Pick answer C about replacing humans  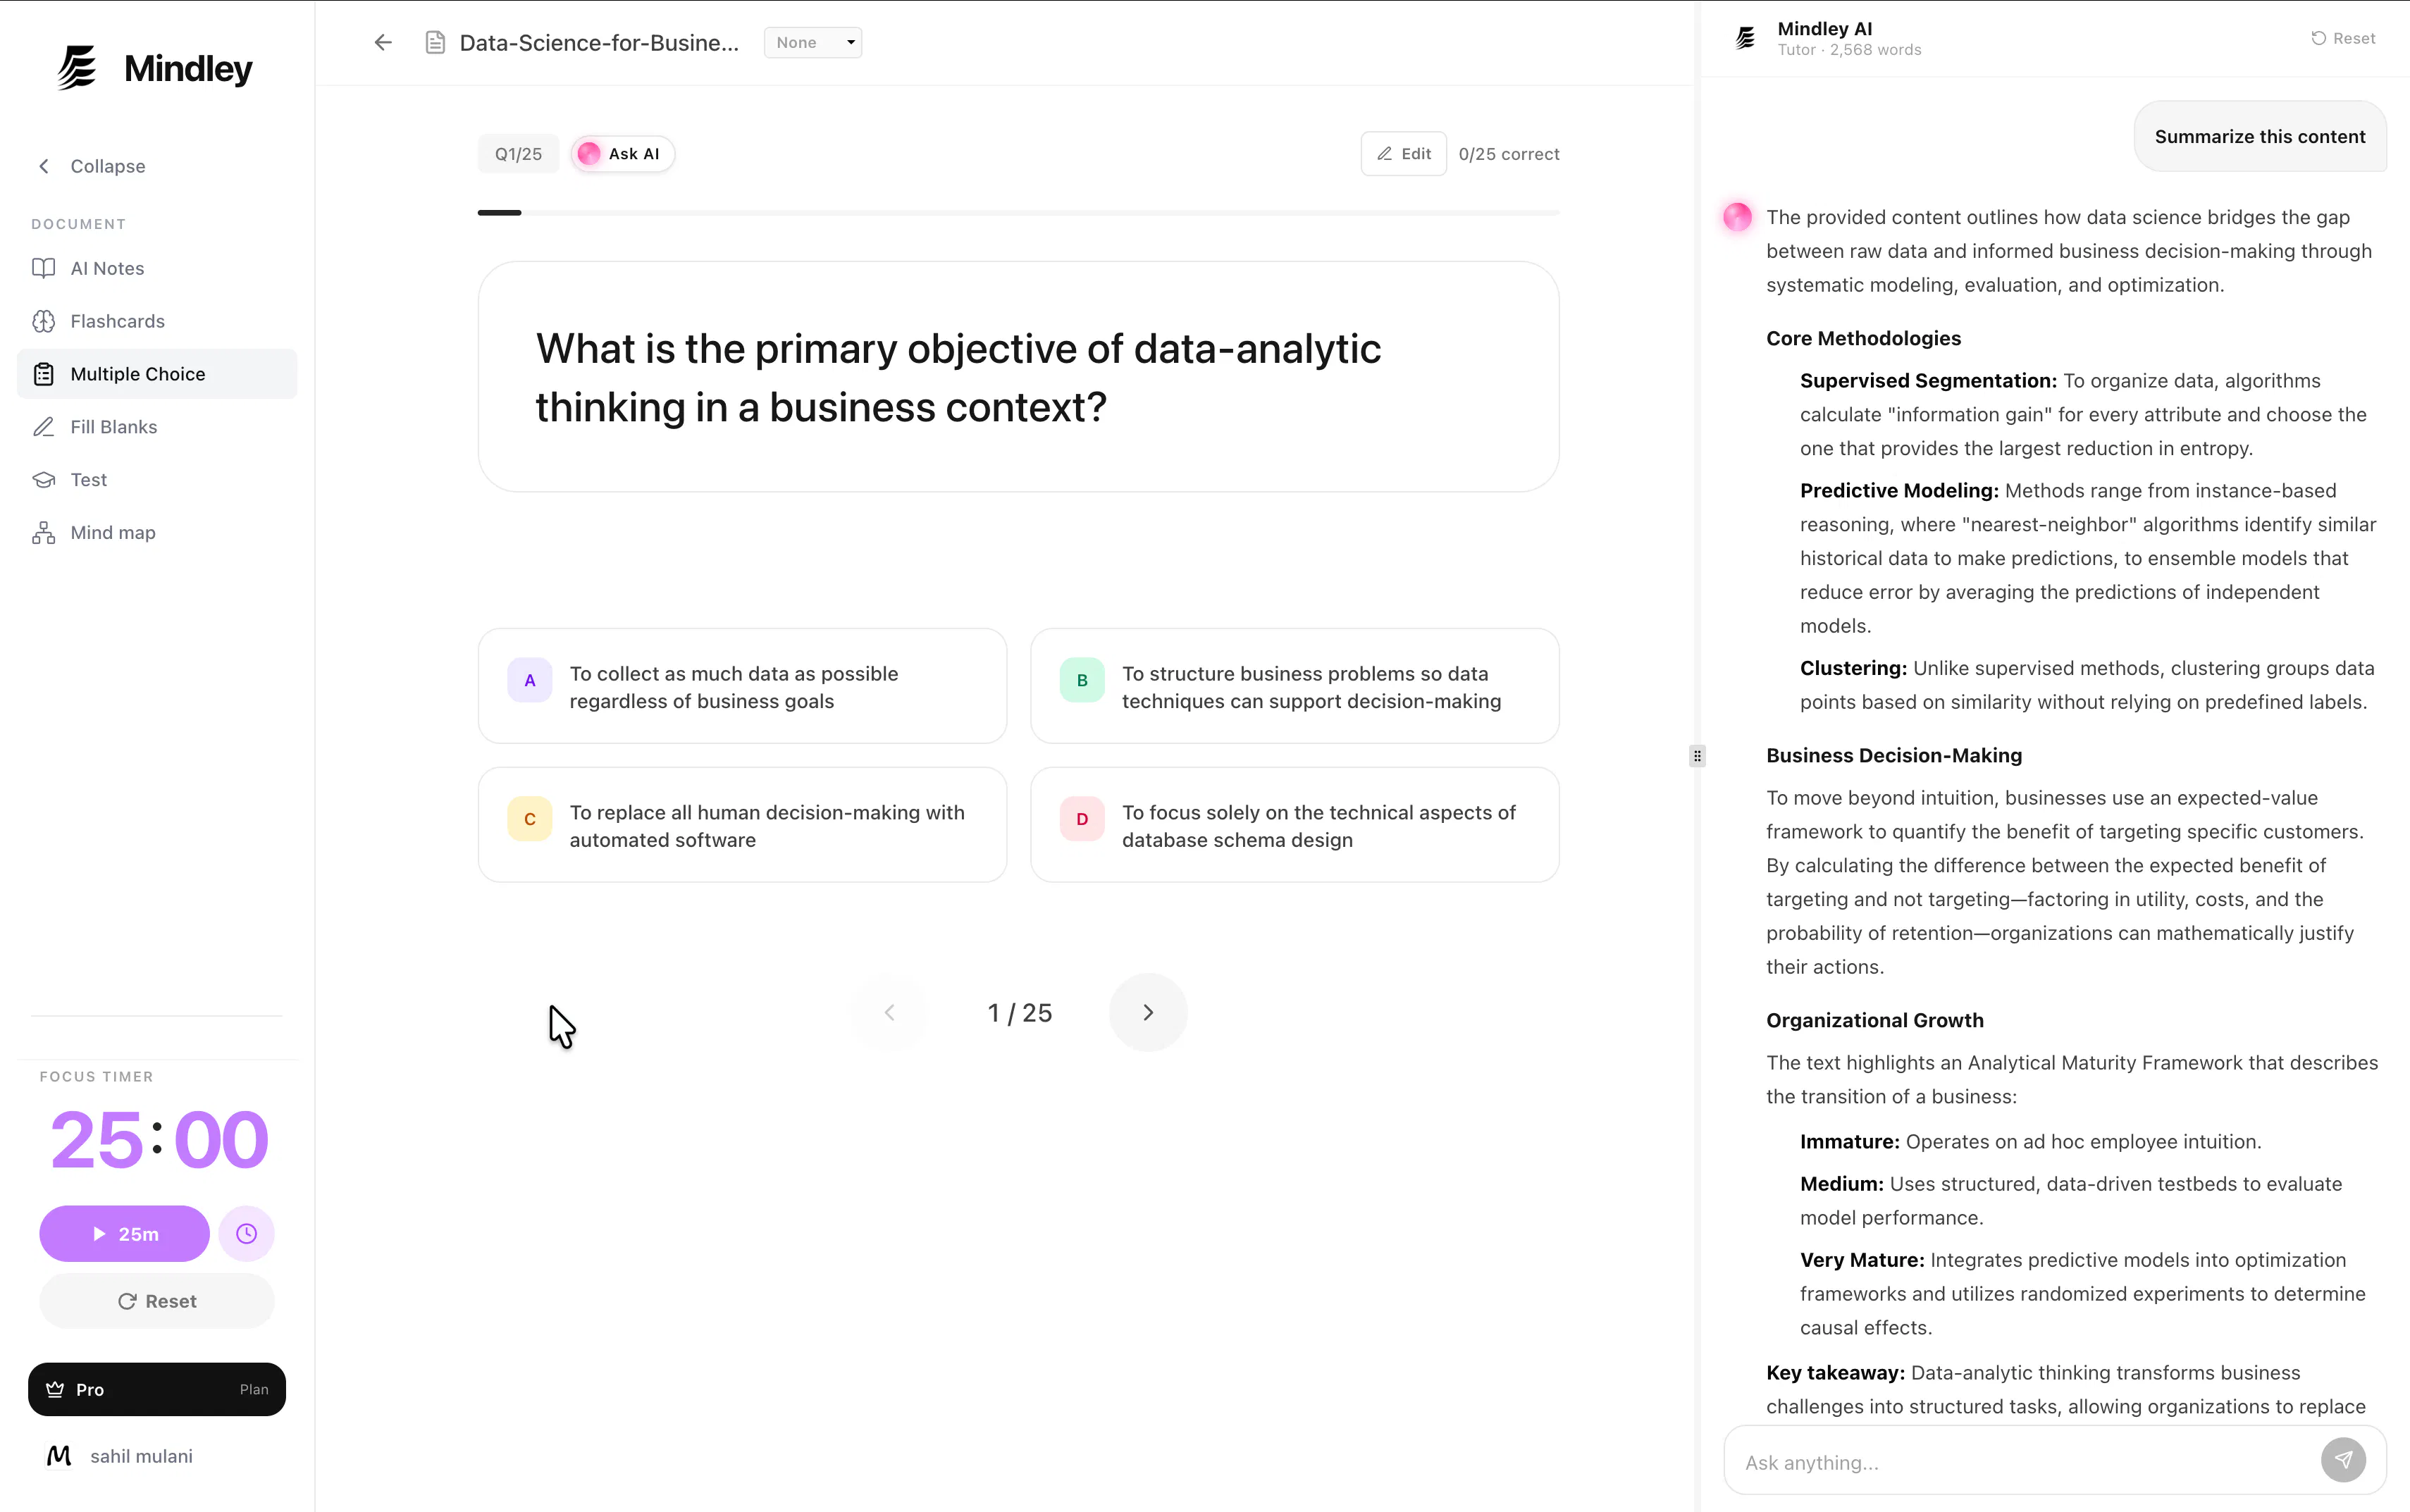(x=742, y=825)
